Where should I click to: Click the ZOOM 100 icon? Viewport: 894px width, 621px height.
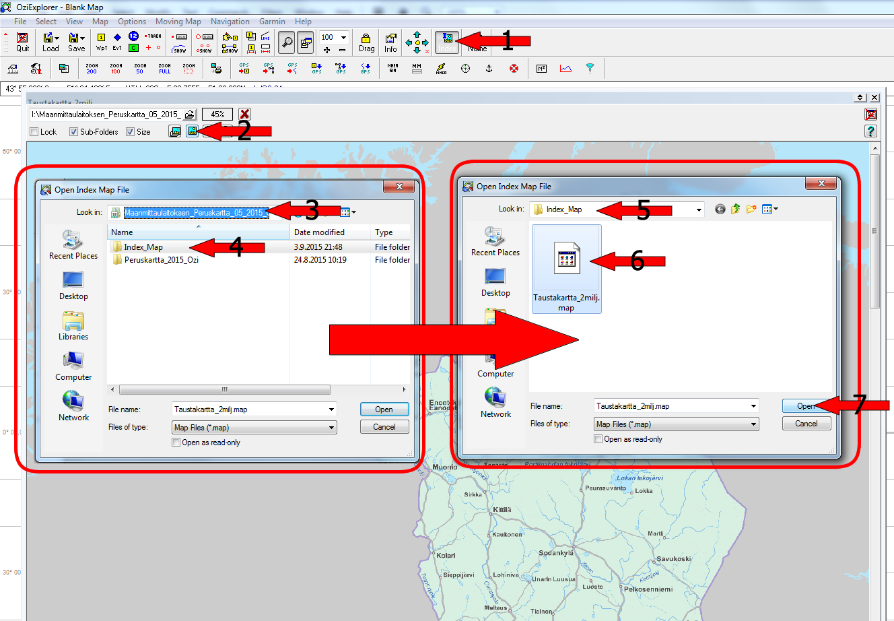pos(116,69)
